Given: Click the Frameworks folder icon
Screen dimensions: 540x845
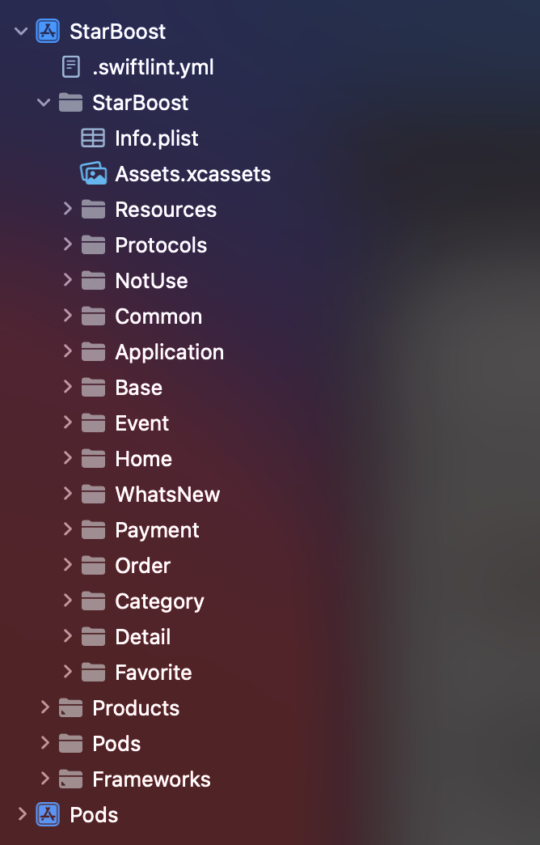Looking at the screenshot, I should pyautogui.click(x=71, y=779).
